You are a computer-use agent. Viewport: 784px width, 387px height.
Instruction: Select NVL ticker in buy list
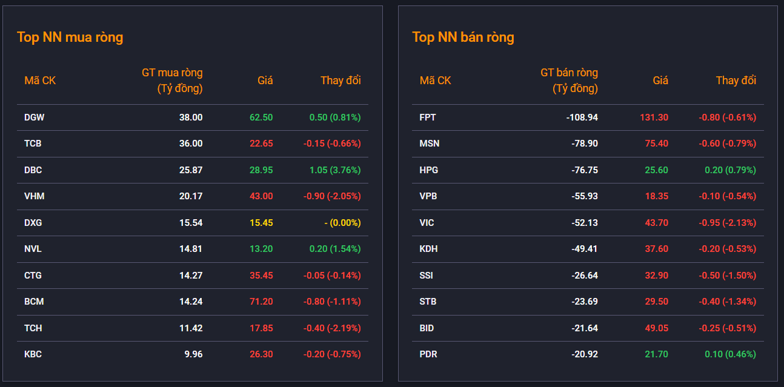click(x=33, y=249)
